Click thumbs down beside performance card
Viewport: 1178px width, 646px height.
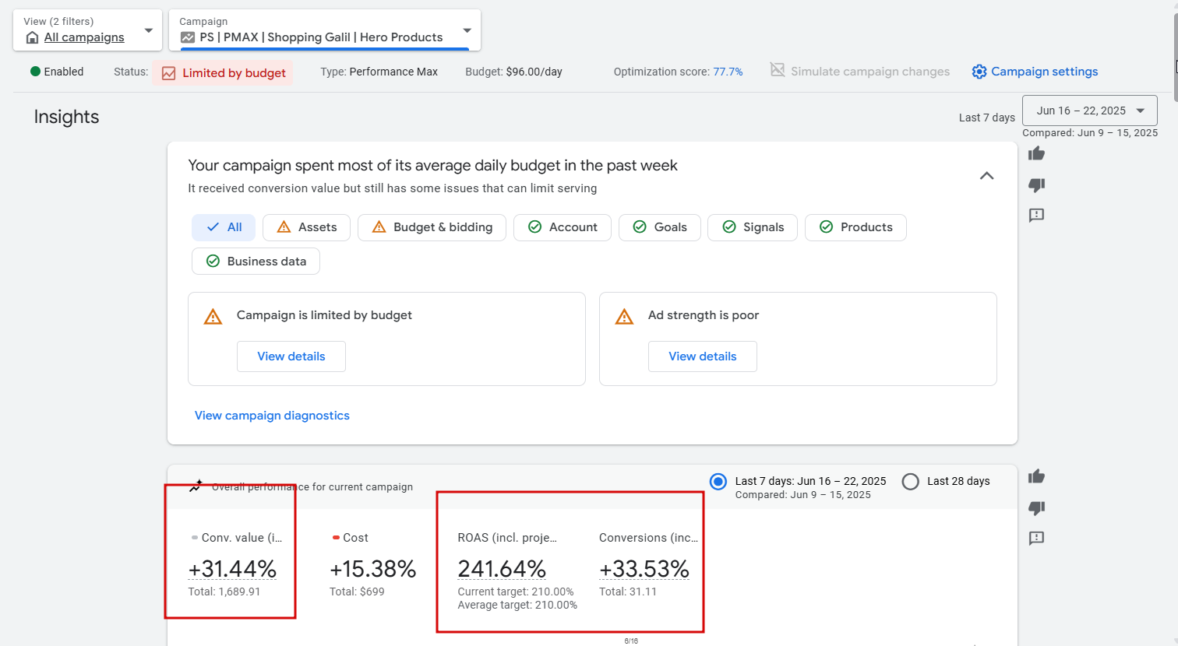(x=1036, y=507)
